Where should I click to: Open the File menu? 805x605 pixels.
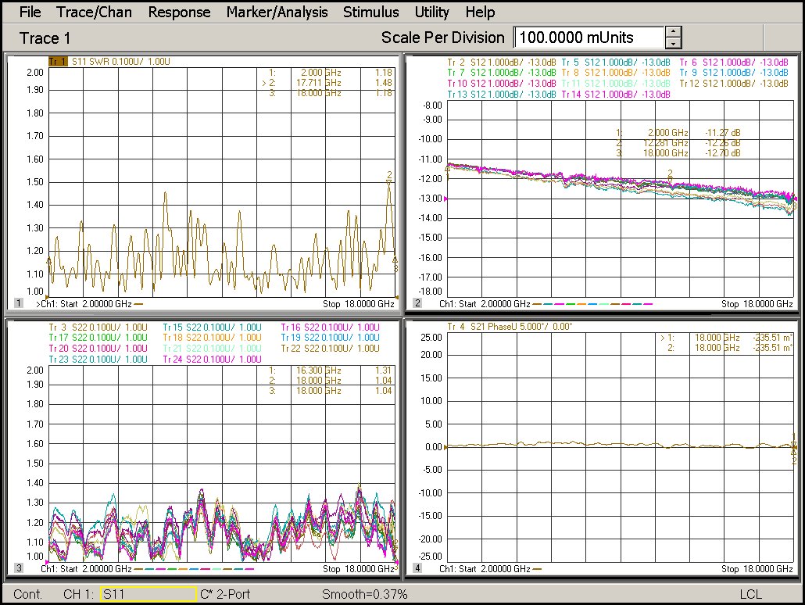point(30,12)
